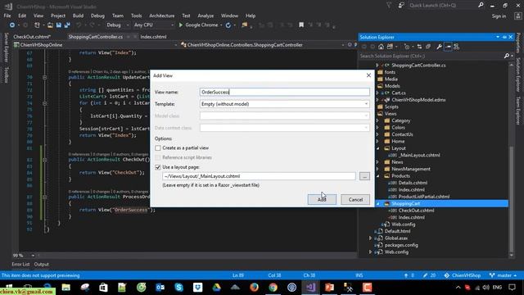Collapse the Layout folder
Viewport: 524px width, 295px height.
coord(377,148)
